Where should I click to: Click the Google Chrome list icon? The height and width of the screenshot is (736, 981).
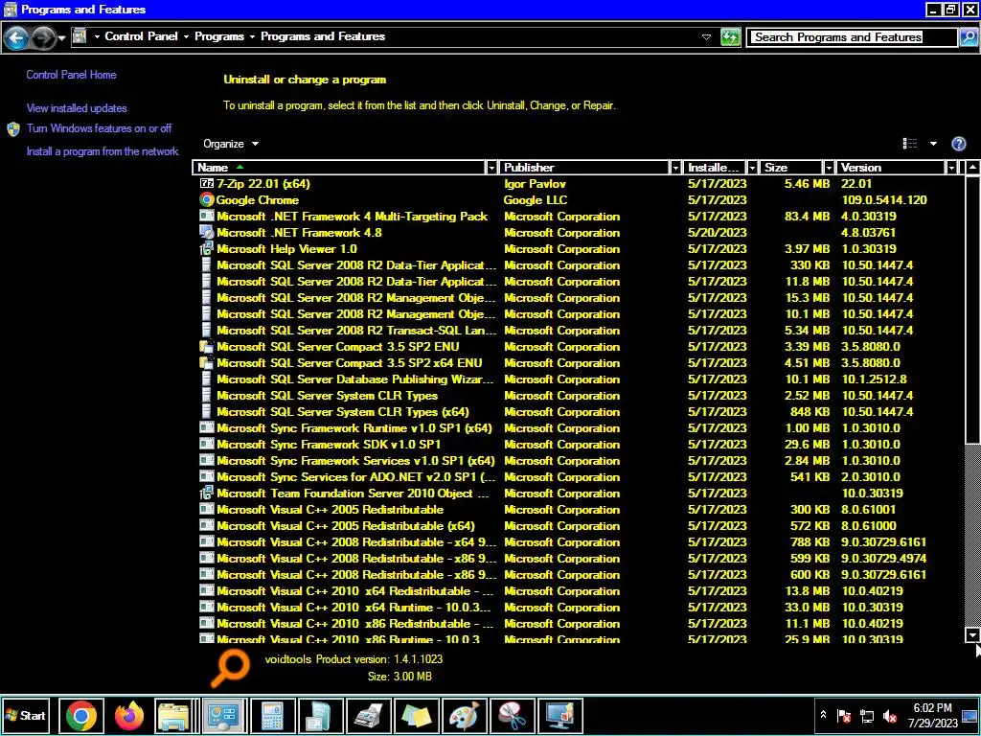click(x=207, y=199)
